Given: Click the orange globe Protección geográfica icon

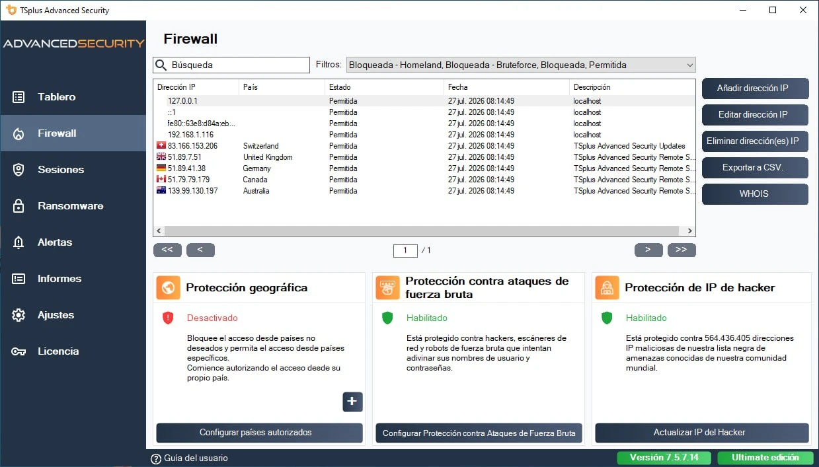Looking at the screenshot, I should pos(168,288).
